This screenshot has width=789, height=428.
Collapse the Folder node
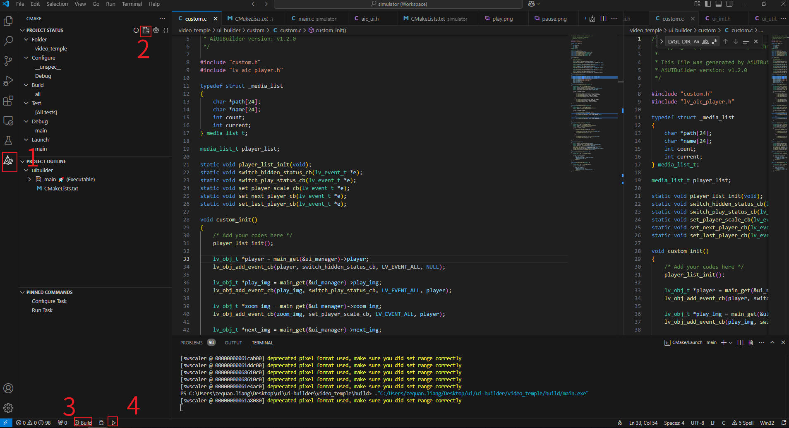tap(26, 39)
